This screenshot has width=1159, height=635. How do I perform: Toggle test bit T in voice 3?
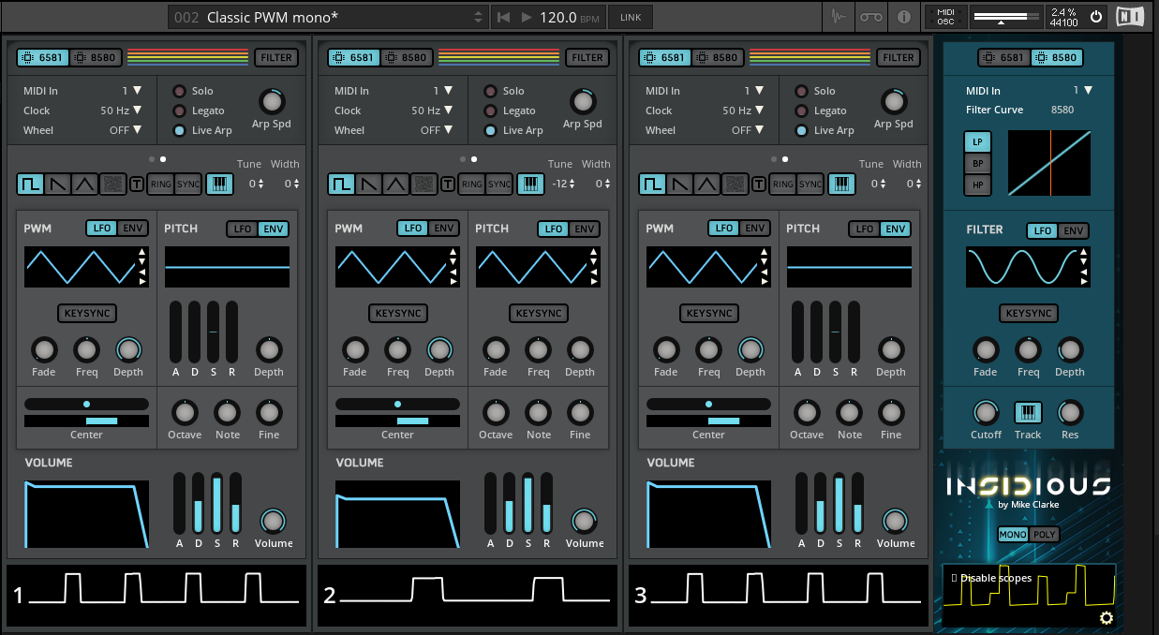[x=759, y=185]
